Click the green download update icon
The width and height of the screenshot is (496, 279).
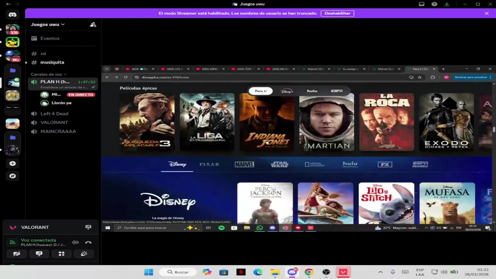point(447,4)
